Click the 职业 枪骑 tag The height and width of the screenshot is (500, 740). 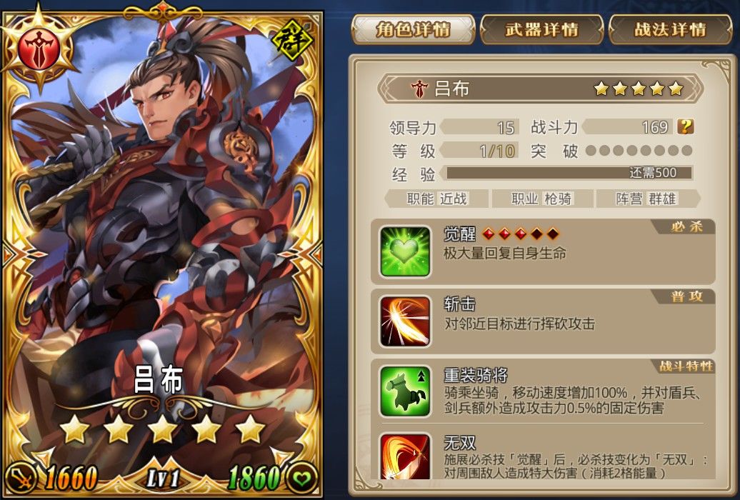click(x=541, y=199)
